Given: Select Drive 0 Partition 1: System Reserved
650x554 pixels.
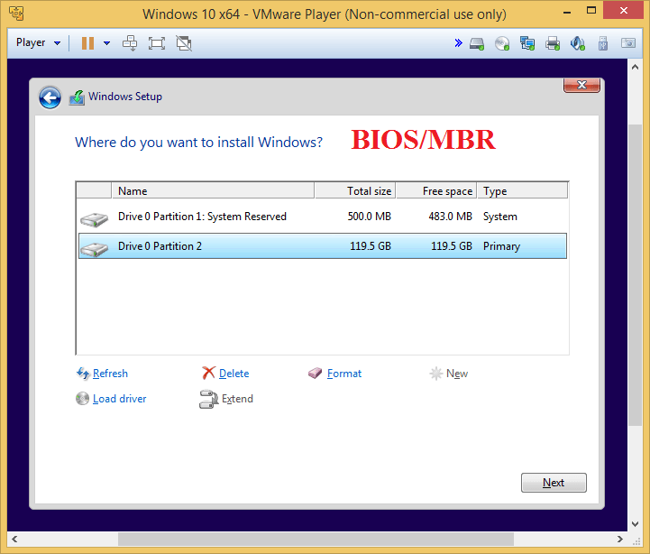Looking at the screenshot, I should 202,217.
